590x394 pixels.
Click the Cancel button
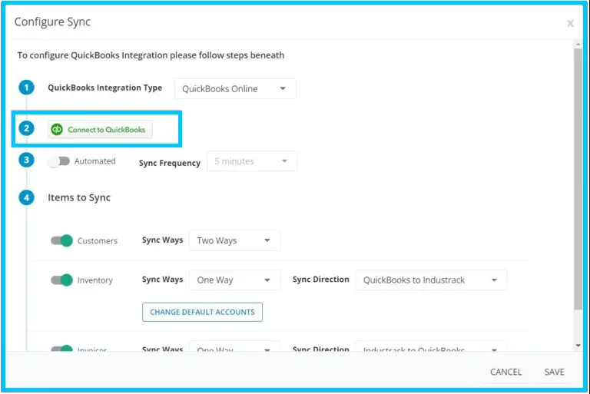(505, 372)
